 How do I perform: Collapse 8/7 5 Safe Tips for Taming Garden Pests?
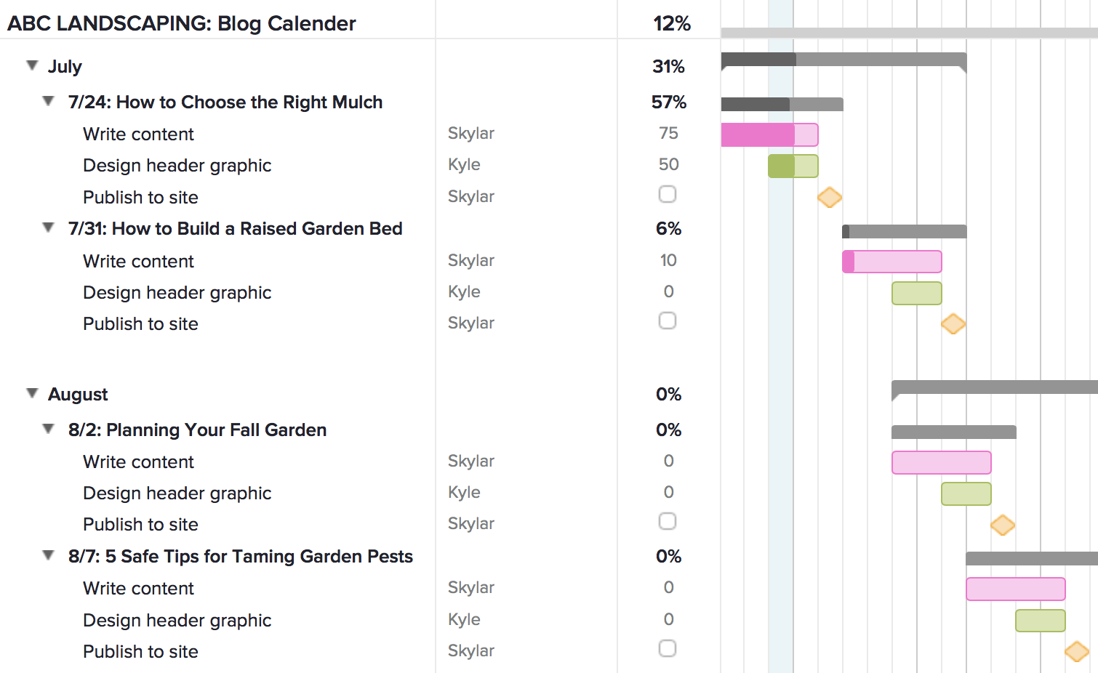click(x=49, y=555)
